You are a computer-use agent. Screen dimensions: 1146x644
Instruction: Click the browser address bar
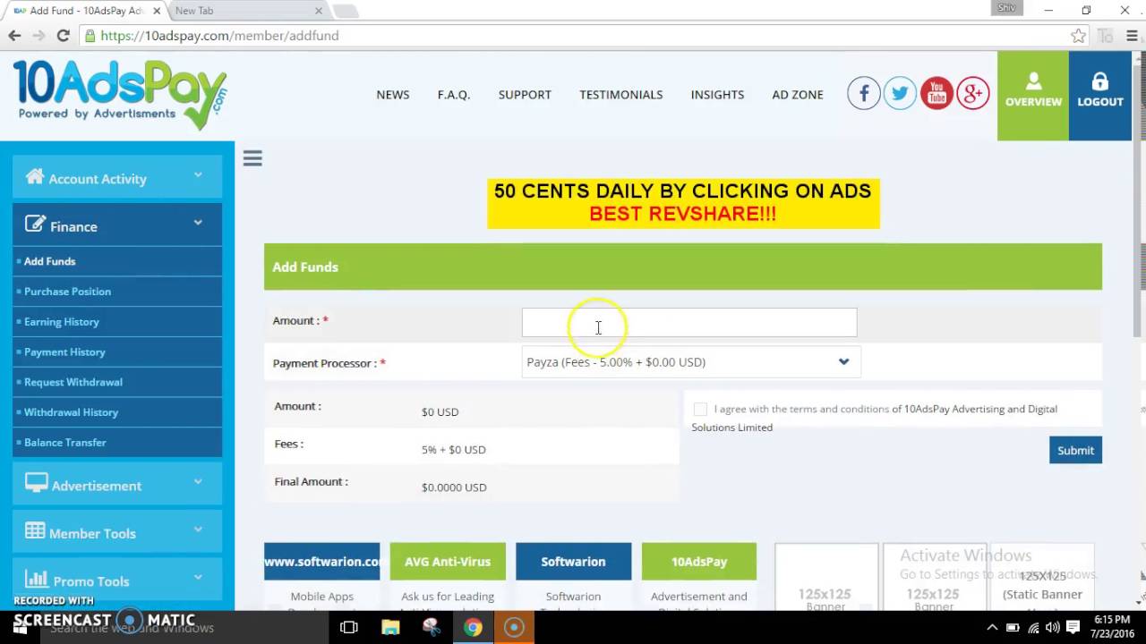click(573, 36)
